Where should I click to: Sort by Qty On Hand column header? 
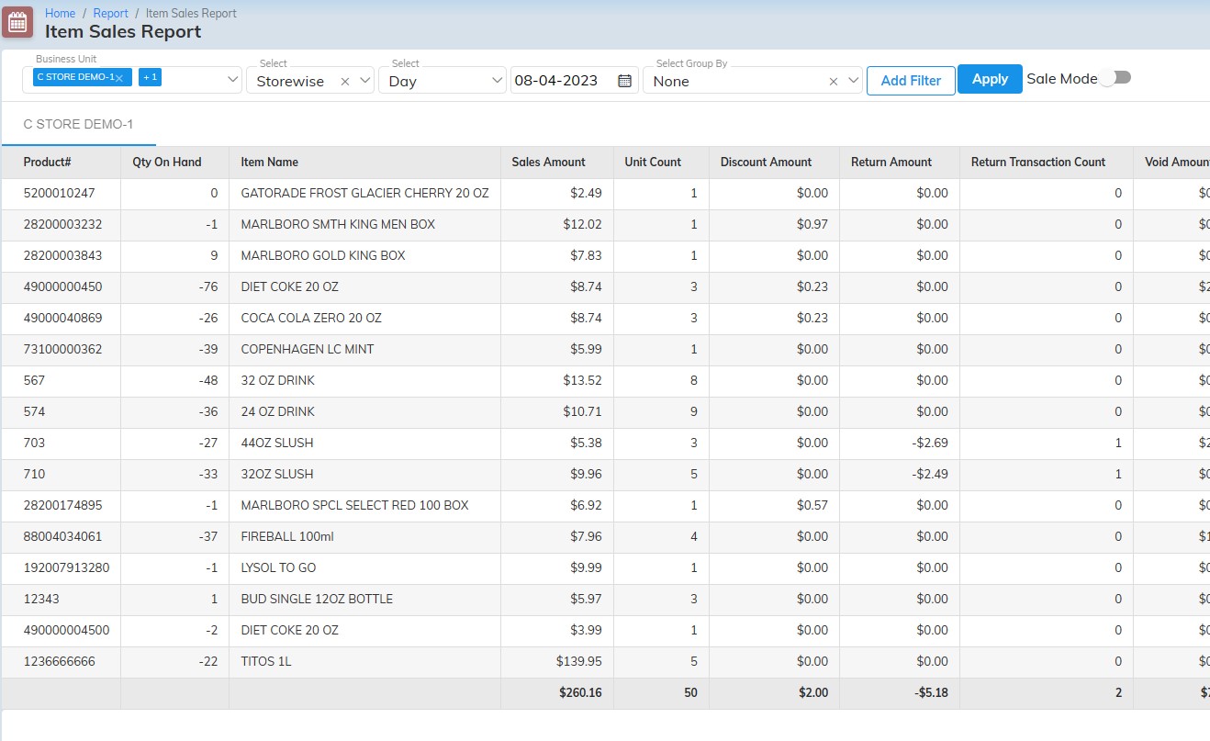click(x=167, y=162)
